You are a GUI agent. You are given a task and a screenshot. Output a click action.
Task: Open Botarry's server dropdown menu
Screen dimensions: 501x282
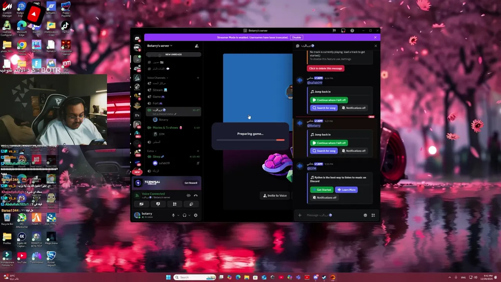tap(160, 46)
